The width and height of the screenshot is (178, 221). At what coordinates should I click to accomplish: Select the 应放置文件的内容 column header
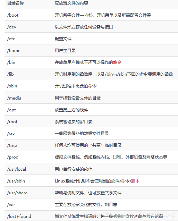coord(71,3)
